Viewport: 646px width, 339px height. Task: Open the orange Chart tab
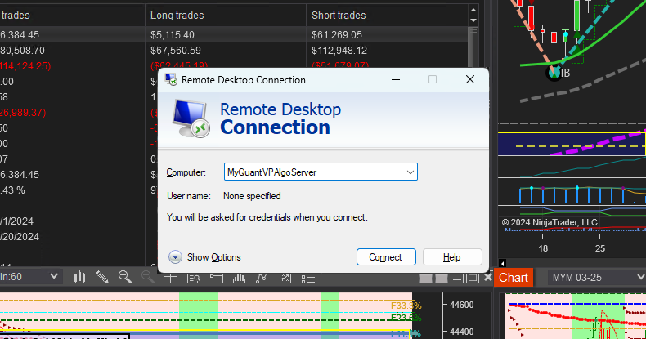[514, 278]
